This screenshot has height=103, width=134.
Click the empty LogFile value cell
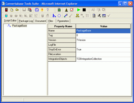103,45
